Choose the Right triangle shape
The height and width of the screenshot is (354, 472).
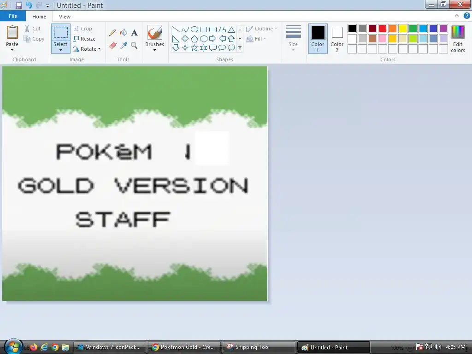[176, 39]
